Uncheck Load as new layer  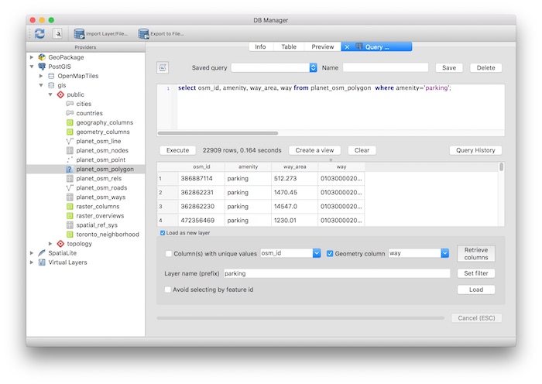[x=163, y=233]
